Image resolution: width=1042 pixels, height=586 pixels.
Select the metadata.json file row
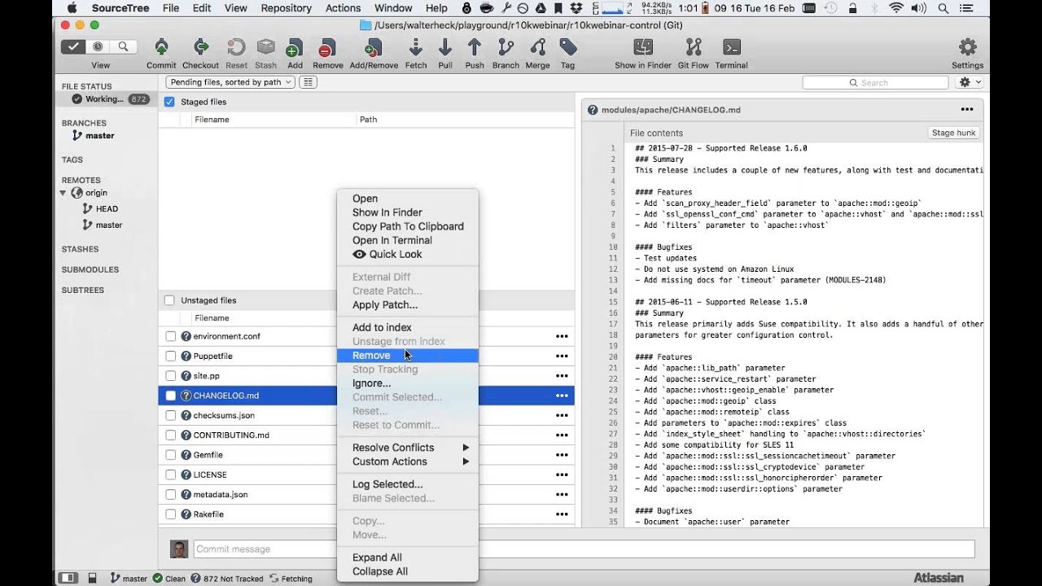pyautogui.click(x=366, y=495)
